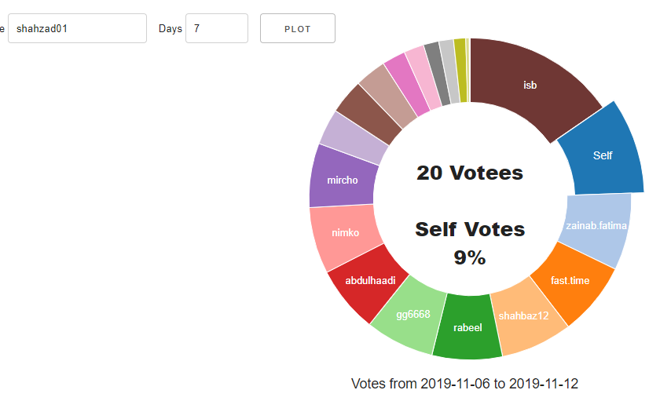The width and height of the screenshot is (671, 401).
Task: Select the unlabeled magenta pink slice
Action: click(407, 85)
